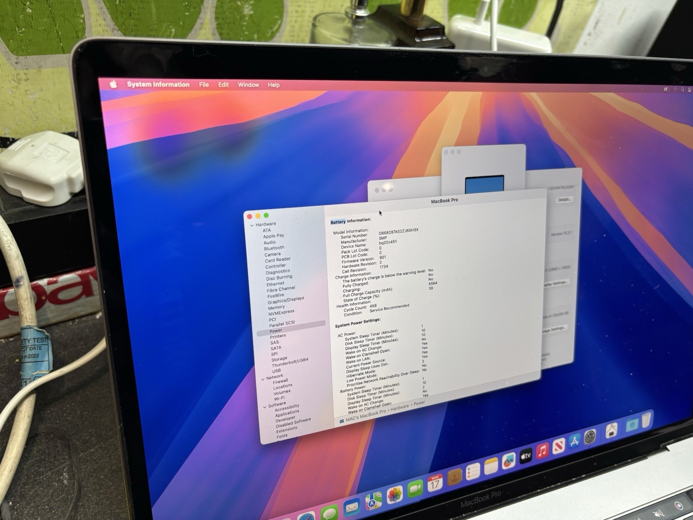
Task: Open the Window menu
Action: 248,85
